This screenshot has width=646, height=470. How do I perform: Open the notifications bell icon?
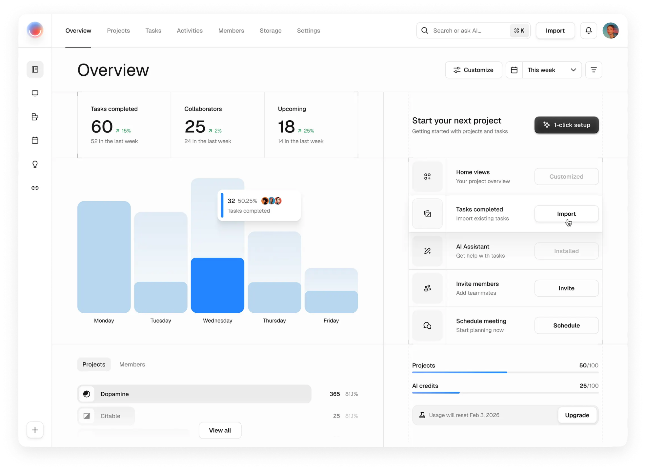(x=588, y=30)
